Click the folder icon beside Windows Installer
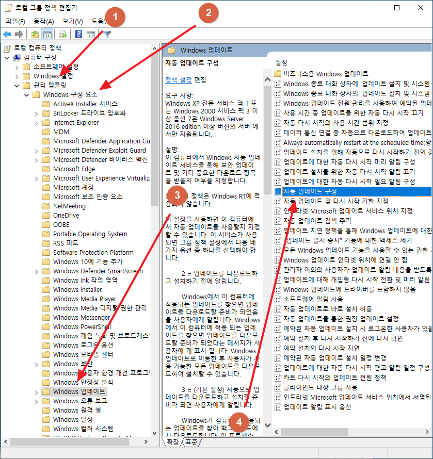 click(46, 289)
